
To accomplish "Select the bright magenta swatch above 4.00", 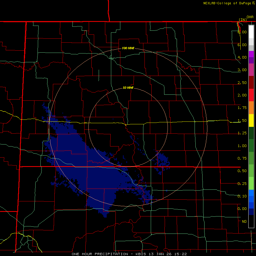I will click(251, 54).
